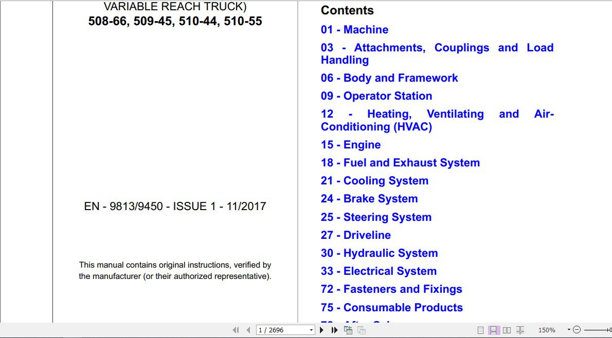Select continuous page layout
This screenshot has height=338, width=612.
(x=493, y=330)
